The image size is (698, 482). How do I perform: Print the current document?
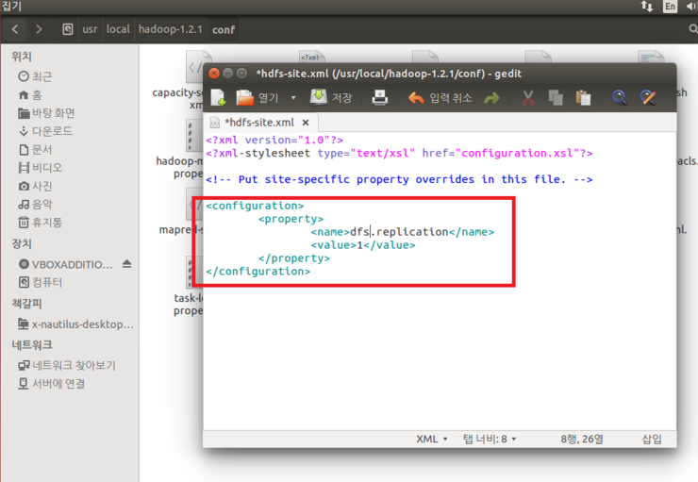(379, 97)
